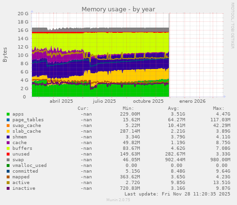Click the active max value '13.51G'
Screen dimensions: 237x205
point(222,183)
